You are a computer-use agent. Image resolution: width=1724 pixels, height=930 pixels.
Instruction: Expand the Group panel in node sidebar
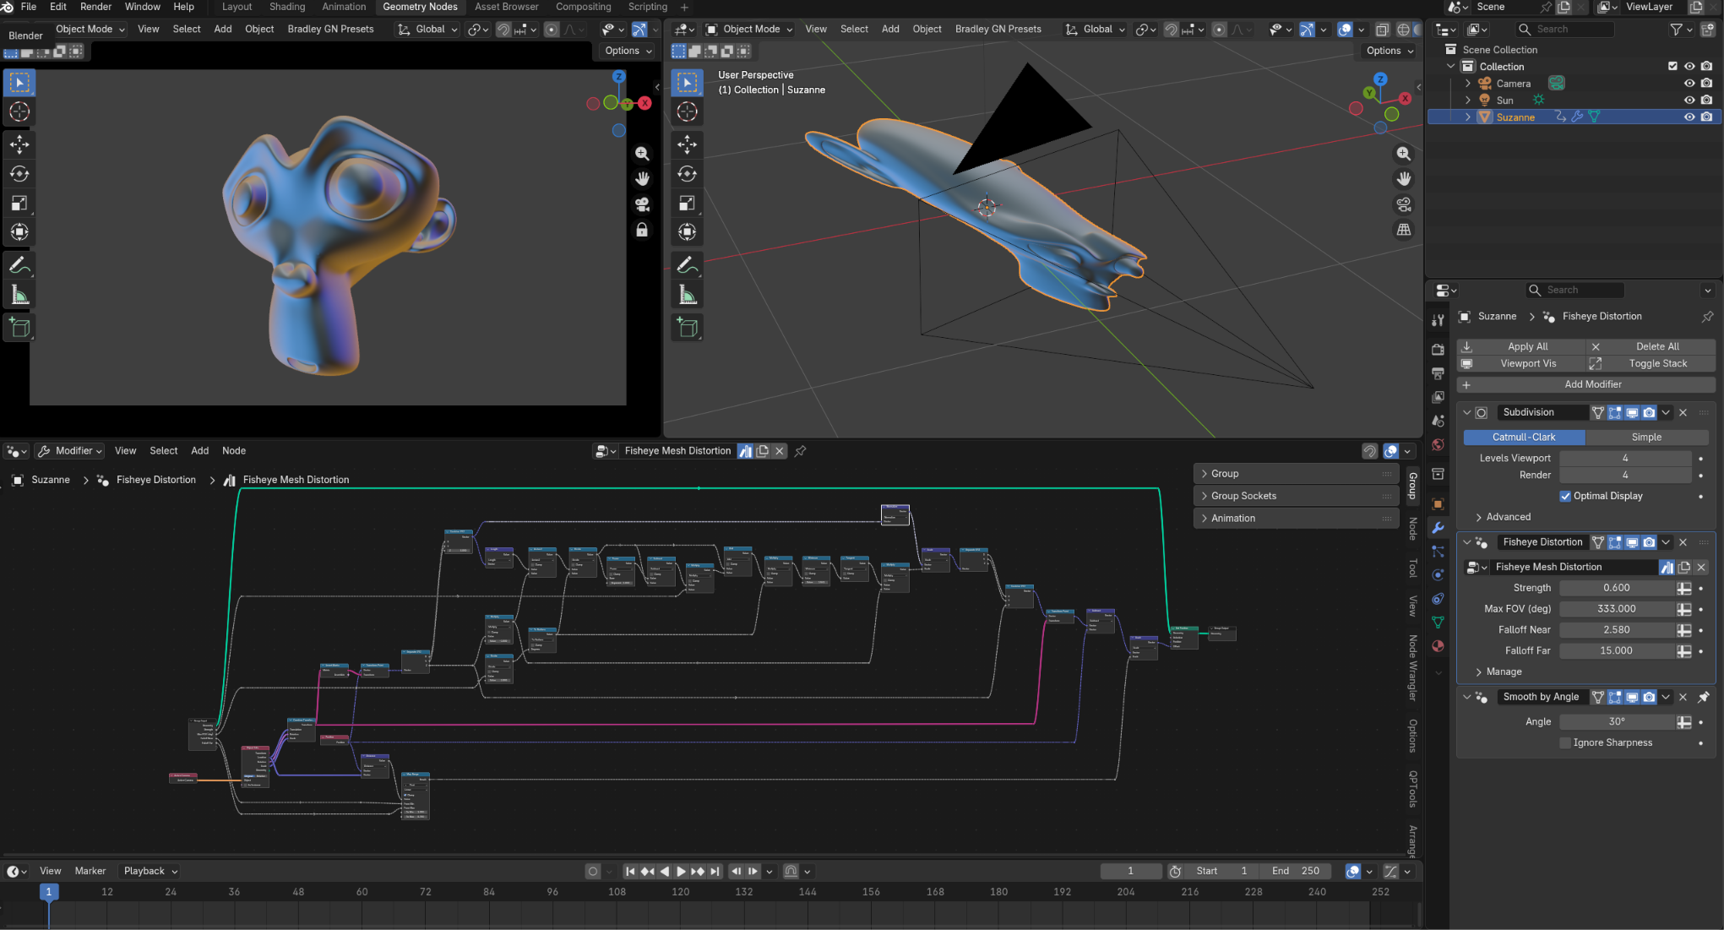click(1296, 474)
